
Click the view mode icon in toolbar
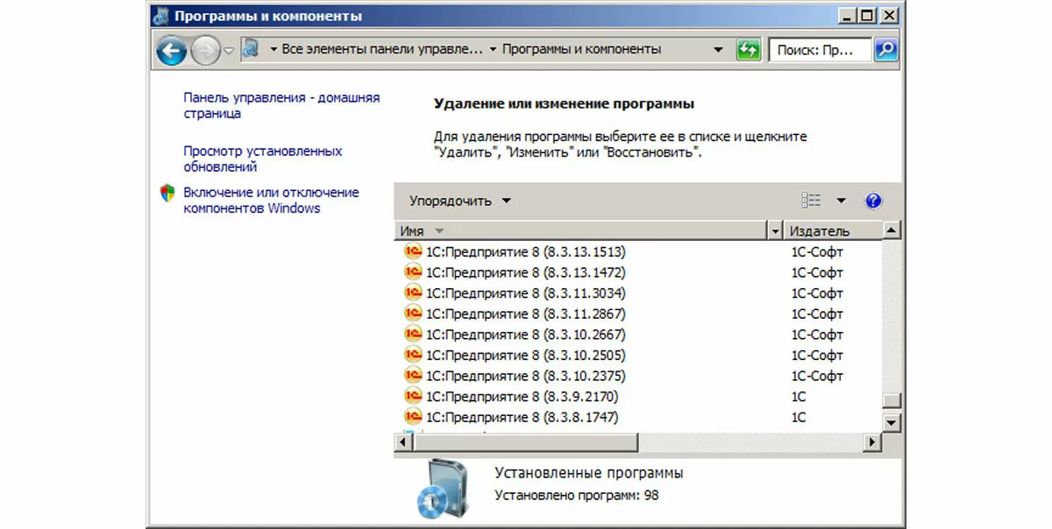tap(811, 201)
